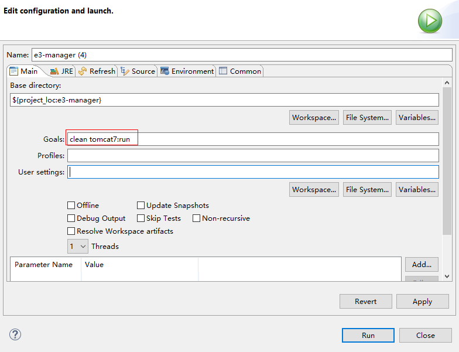The height and width of the screenshot is (352, 459).
Task: Check the Skip Tests option
Action: click(x=141, y=218)
